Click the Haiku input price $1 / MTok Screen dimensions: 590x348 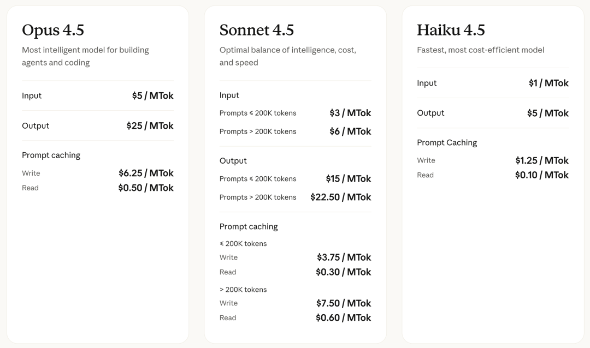coord(548,83)
